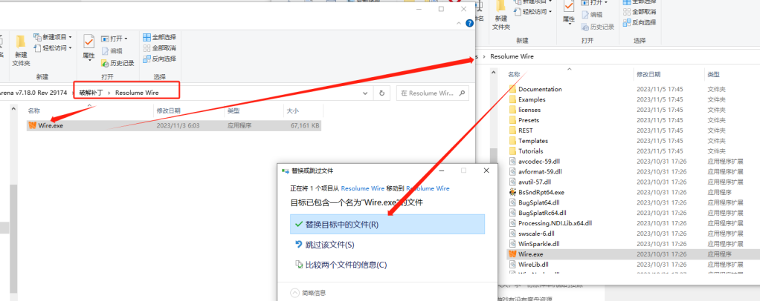
Task: Select the BsSndRpt64.exe file
Action: click(x=541, y=192)
